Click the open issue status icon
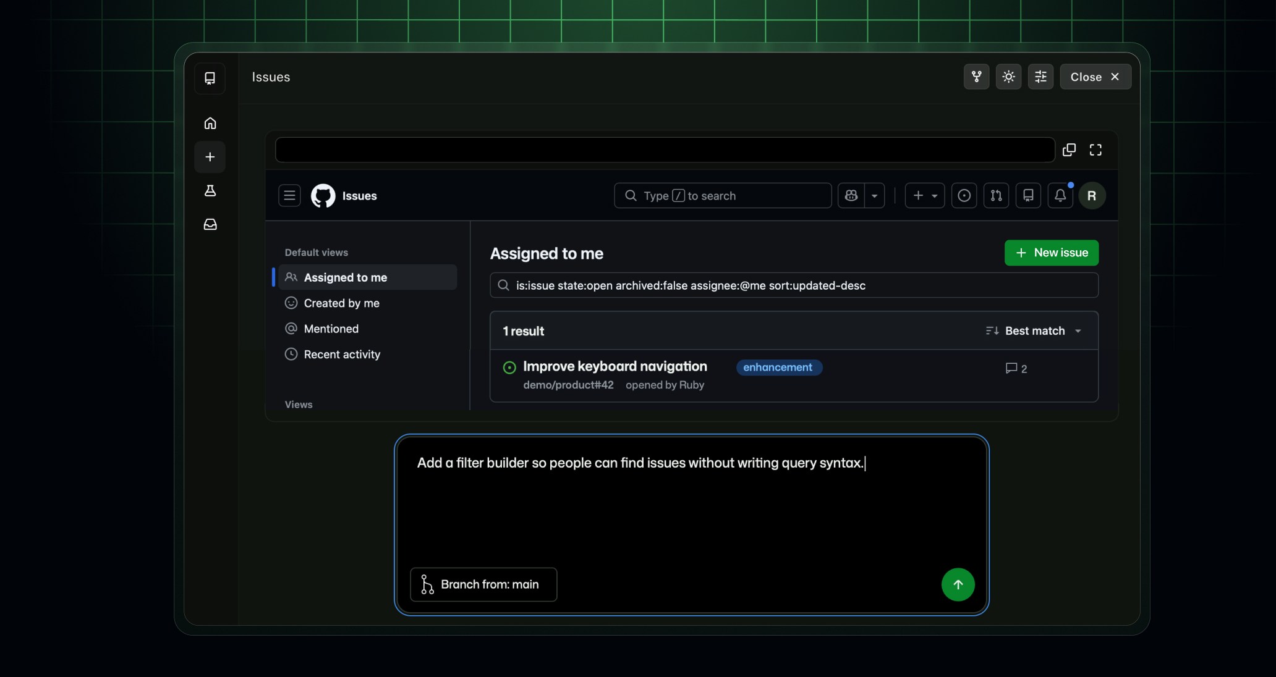 [509, 368]
